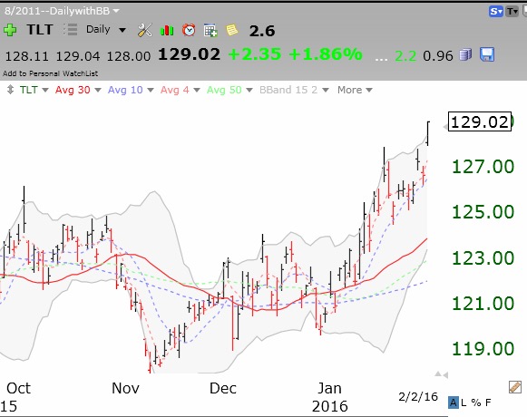Open the alarm clock alert icon
Screen dimensions: 527x417
coord(189,30)
